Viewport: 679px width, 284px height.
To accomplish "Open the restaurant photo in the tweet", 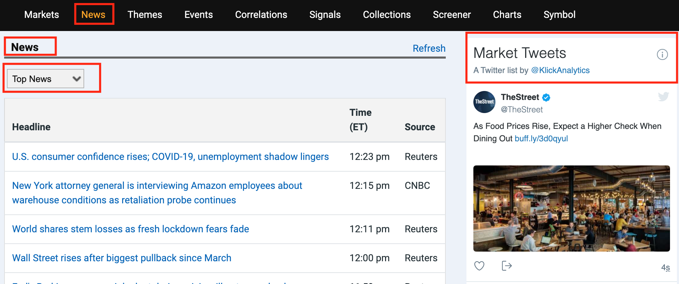I will [x=571, y=209].
